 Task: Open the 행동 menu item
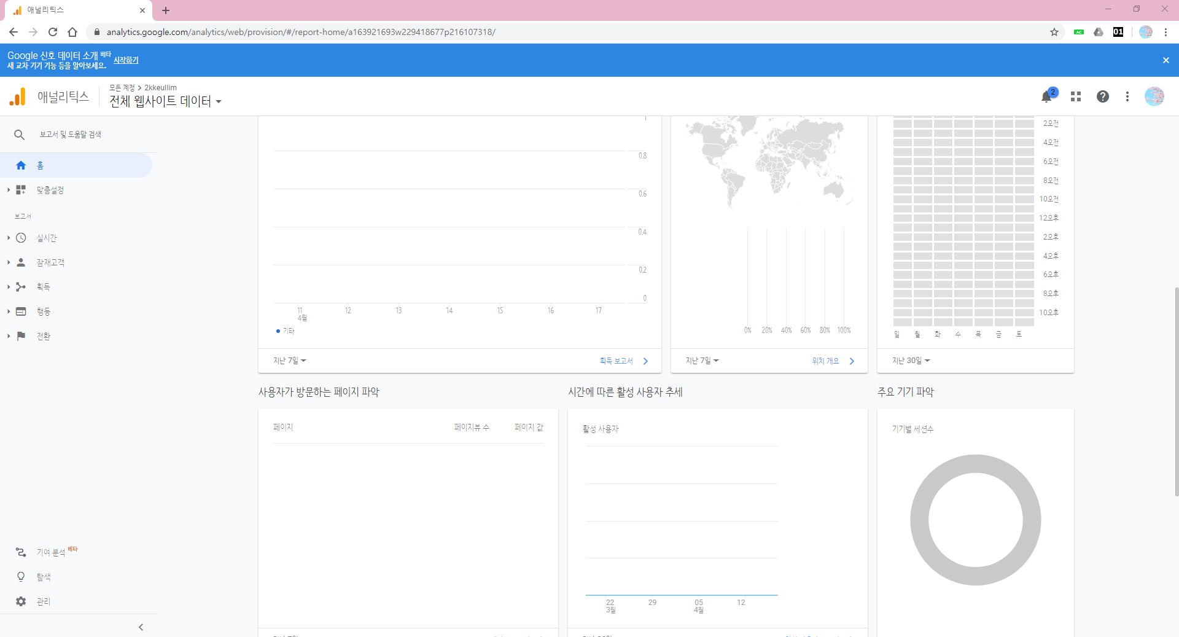[x=43, y=311]
